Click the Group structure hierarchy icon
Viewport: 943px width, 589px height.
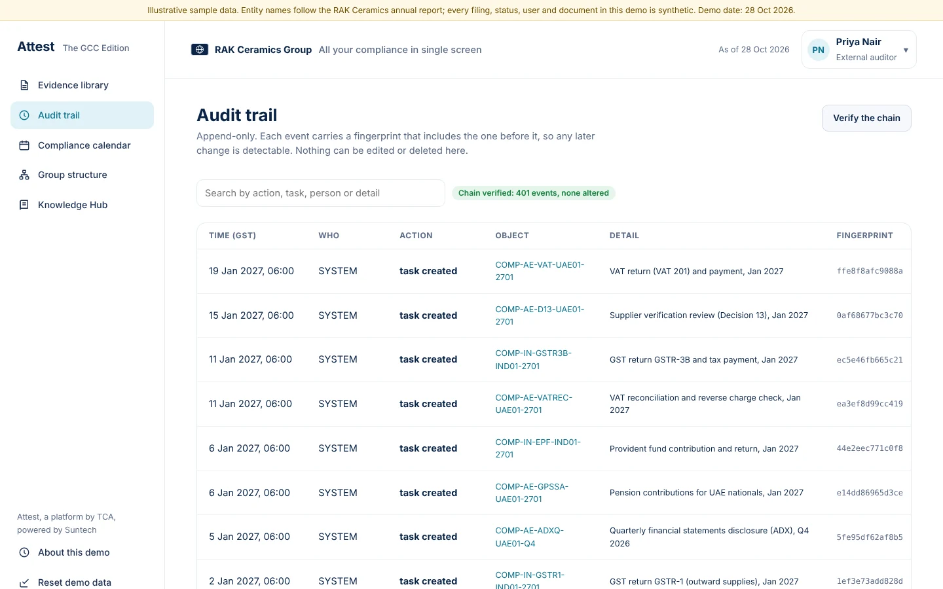coord(24,175)
